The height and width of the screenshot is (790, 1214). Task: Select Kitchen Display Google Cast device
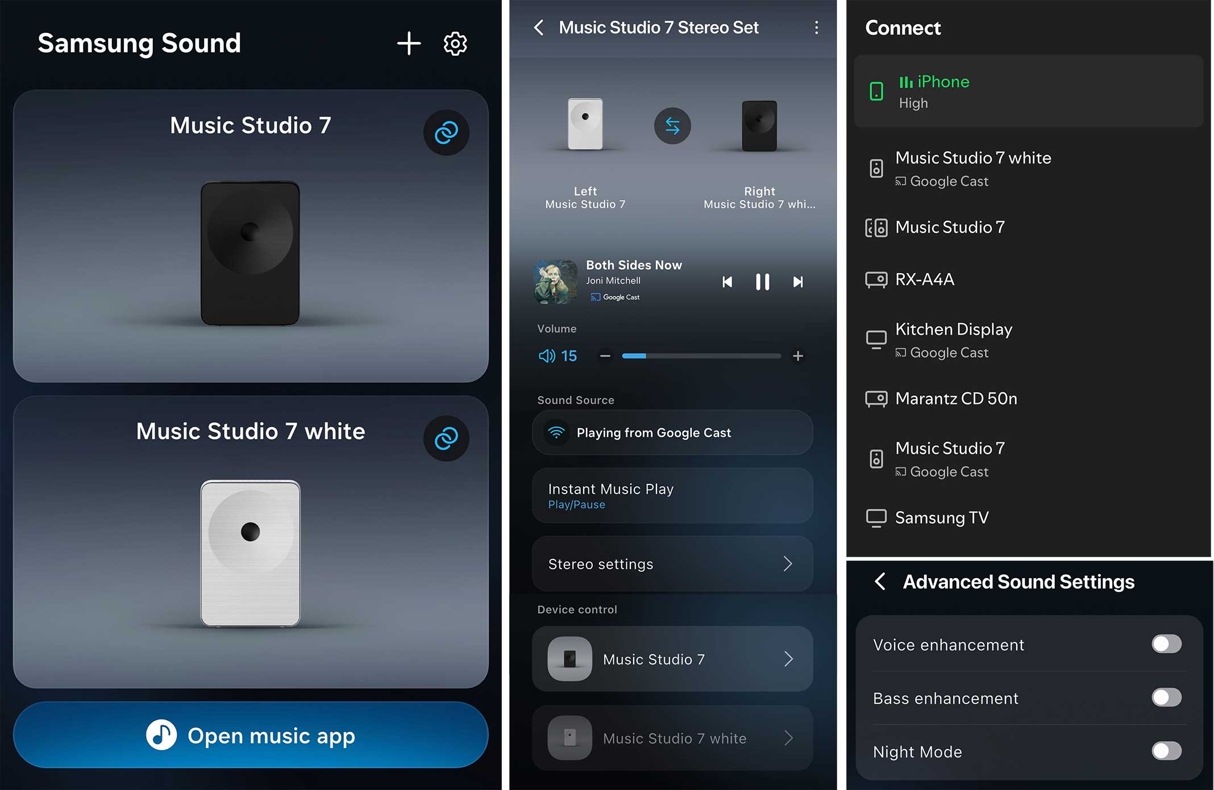click(1028, 340)
